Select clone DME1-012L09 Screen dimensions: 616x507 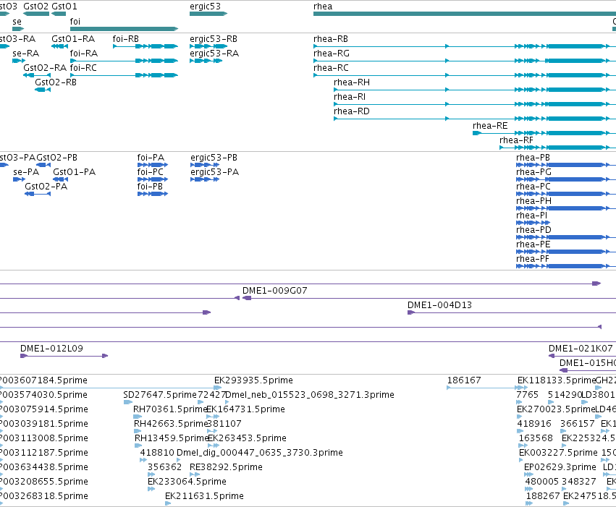pyautogui.click(x=64, y=356)
